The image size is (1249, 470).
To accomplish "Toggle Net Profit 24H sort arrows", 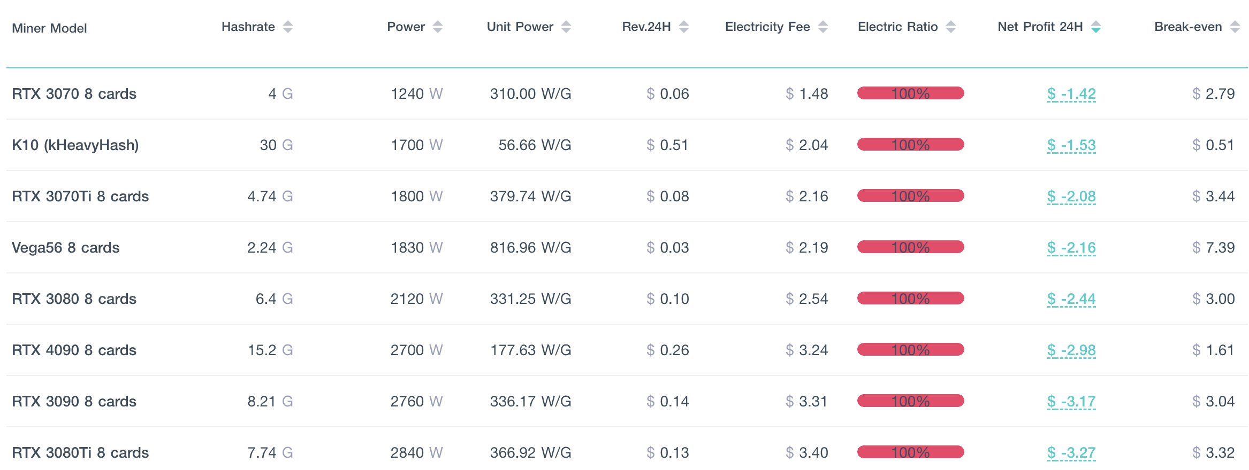I will (1096, 27).
